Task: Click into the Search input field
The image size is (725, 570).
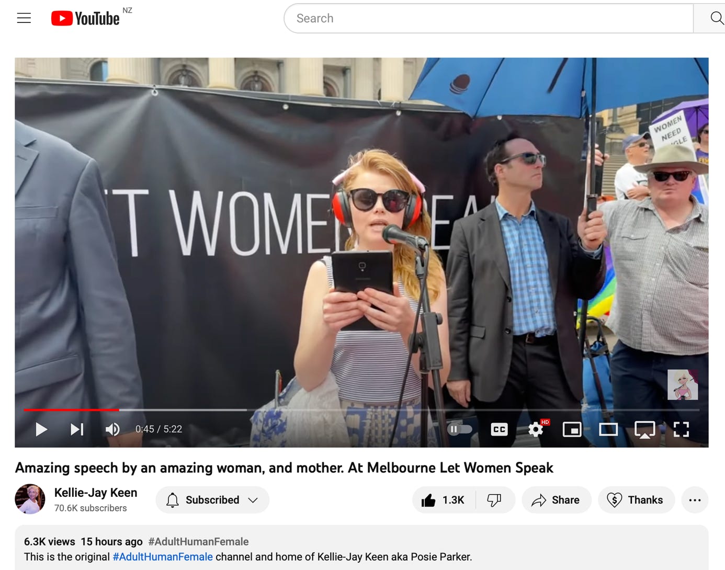Action: point(486,18)
